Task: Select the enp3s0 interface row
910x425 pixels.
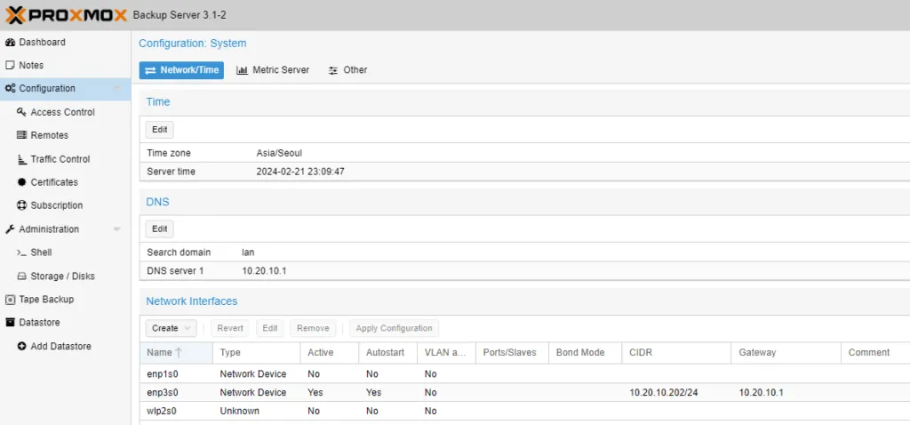Action: tap(524, 392)
